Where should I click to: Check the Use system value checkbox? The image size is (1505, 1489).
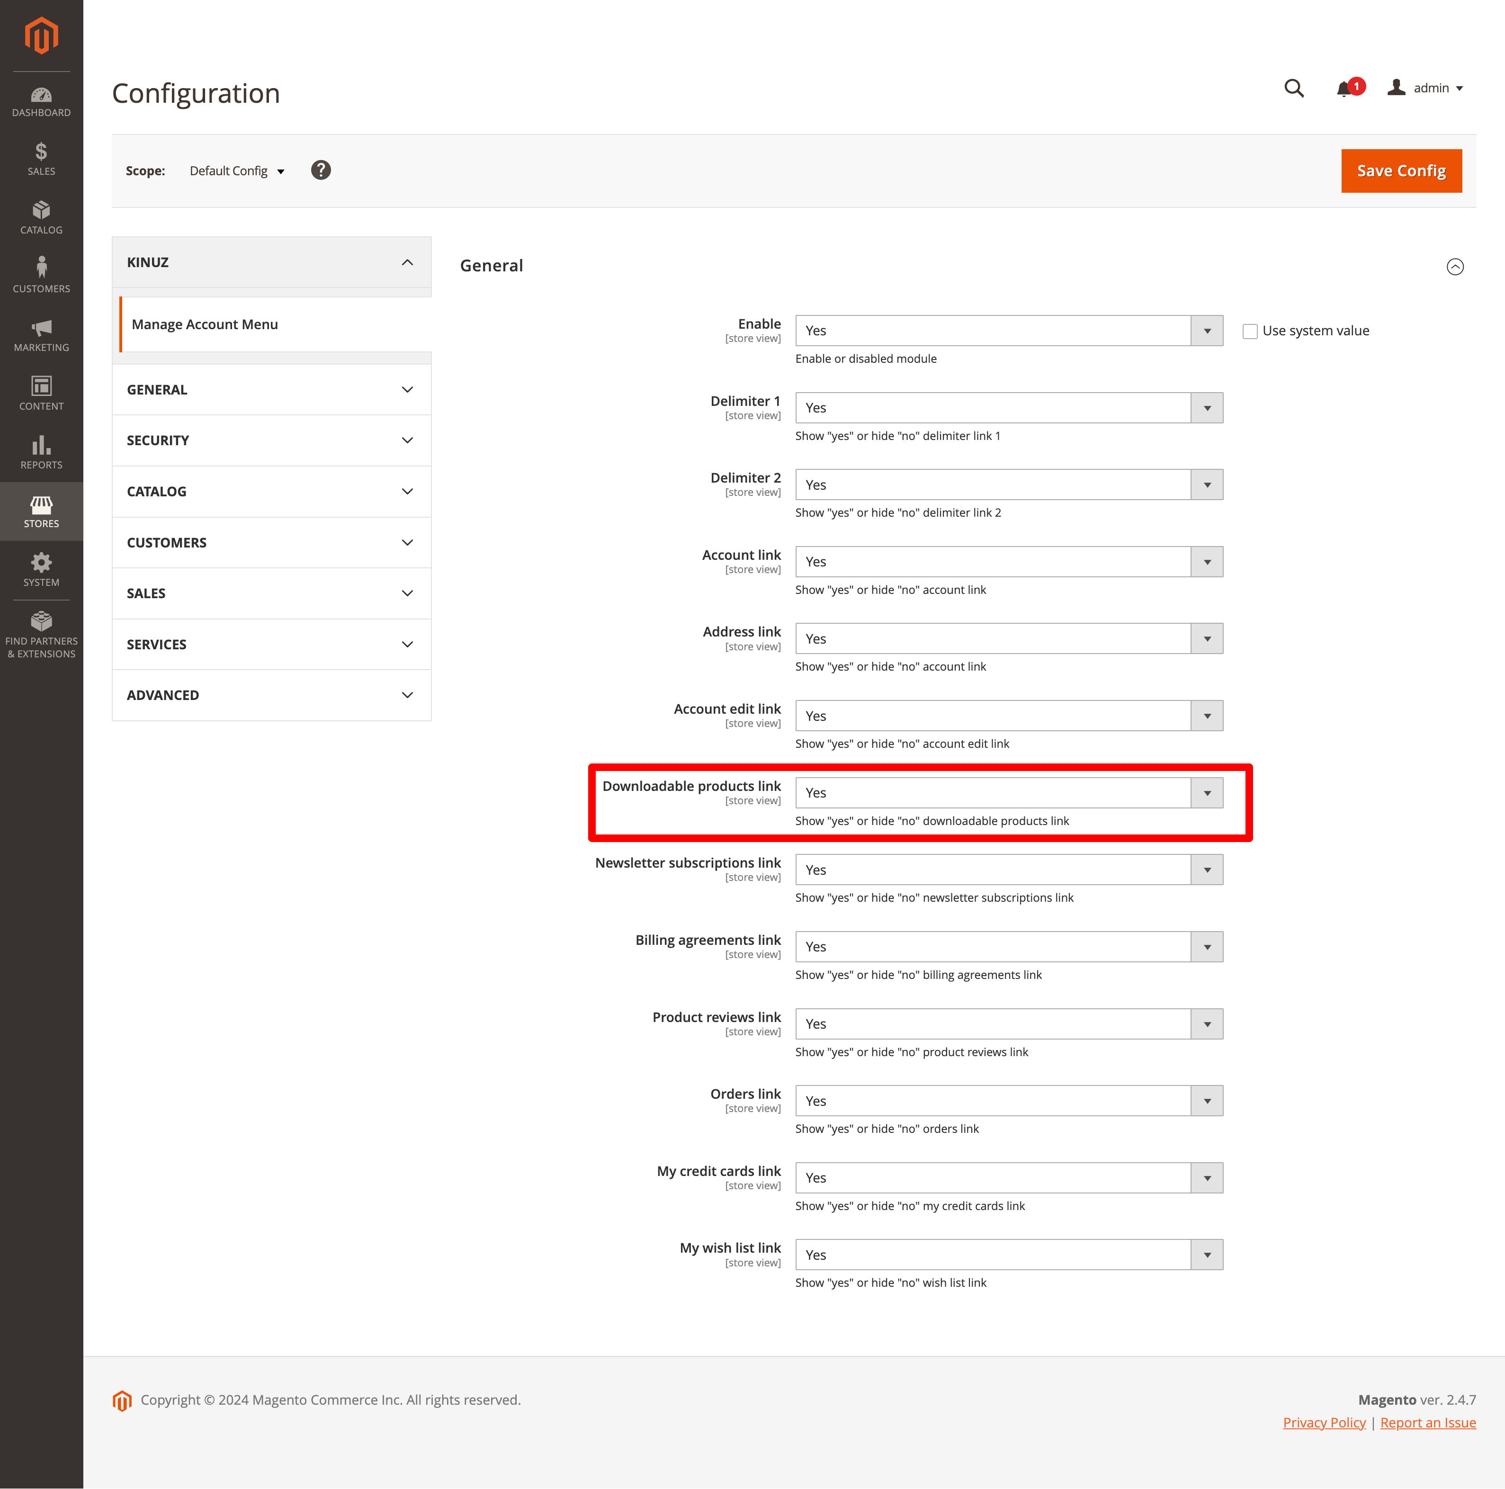click(x=1250, y=331)
